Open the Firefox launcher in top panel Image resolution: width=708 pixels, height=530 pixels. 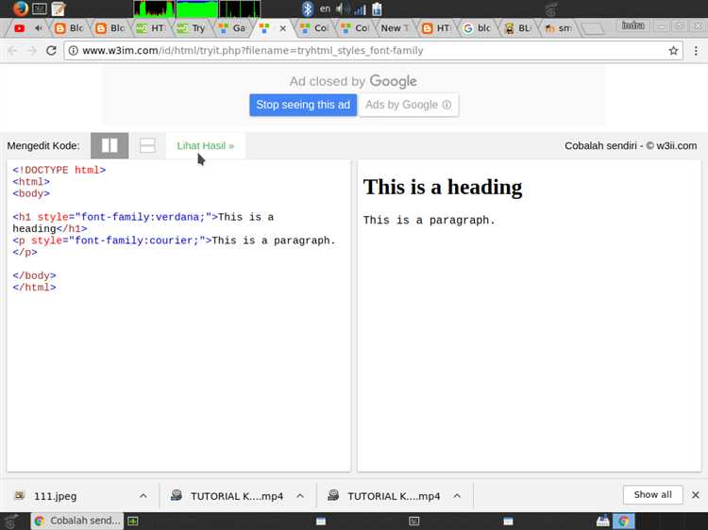tap(20, 8)
